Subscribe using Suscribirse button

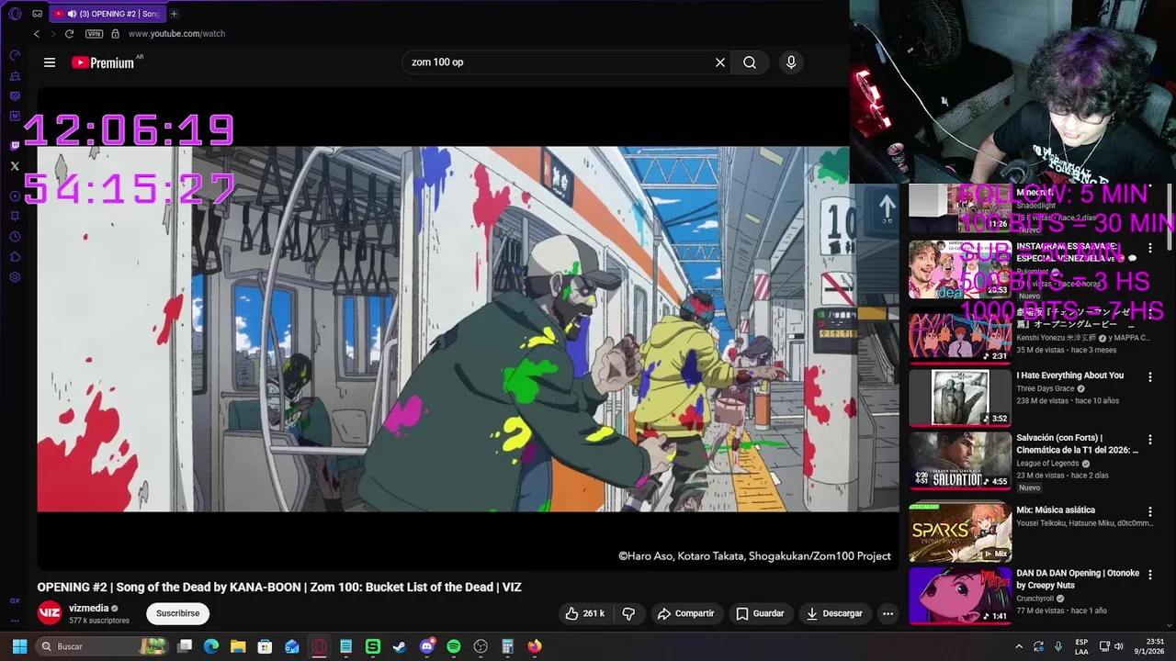click(177, 613)
